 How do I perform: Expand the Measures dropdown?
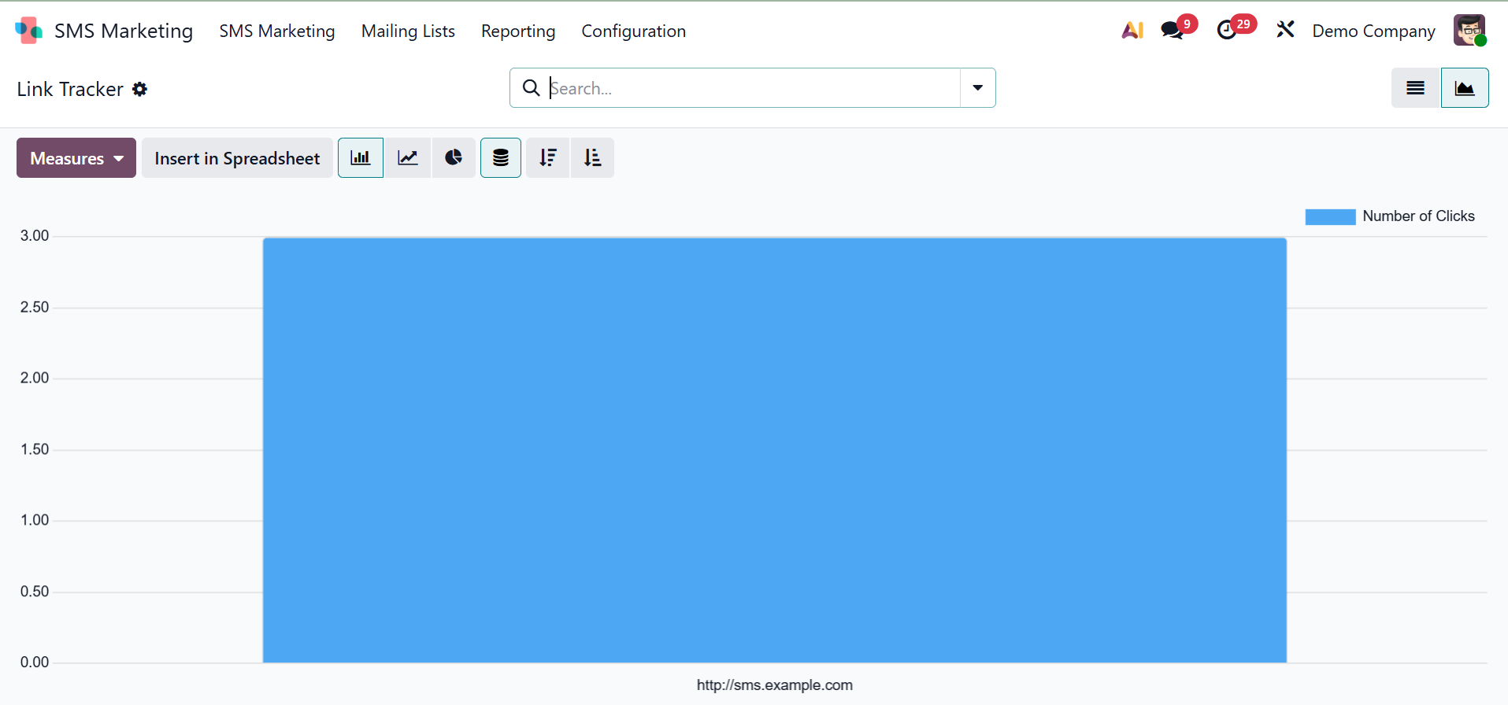tap(76, 158)
